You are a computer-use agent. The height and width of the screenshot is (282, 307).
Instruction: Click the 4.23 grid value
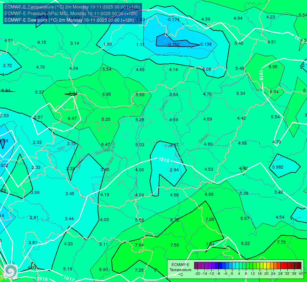(x=271, y=17)
